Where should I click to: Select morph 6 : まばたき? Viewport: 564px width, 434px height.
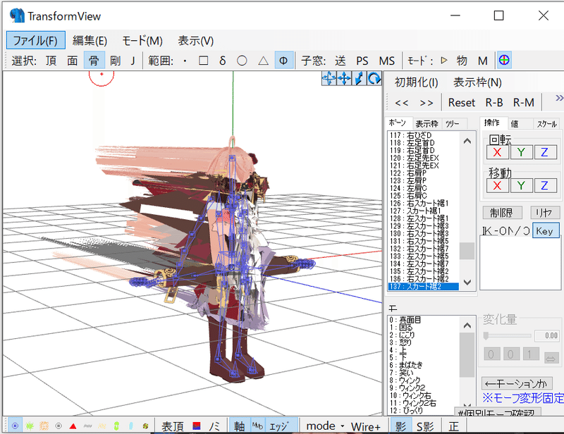tap(424, 365)
